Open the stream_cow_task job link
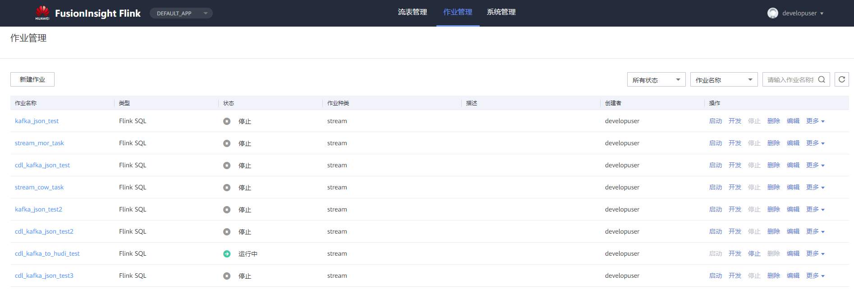The image size is (854, 308). (39, 187)
